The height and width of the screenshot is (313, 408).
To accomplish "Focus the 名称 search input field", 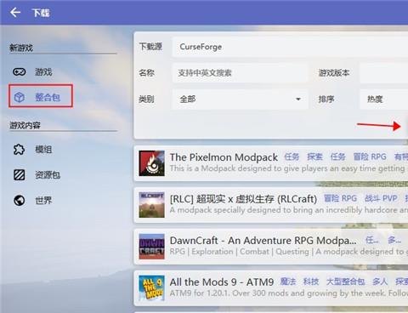I will pyautogui.click(x=240, y=73).
